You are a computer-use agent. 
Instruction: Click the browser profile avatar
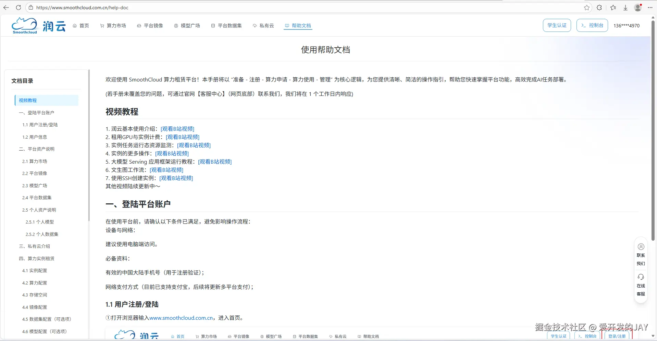tap(638, 8)
